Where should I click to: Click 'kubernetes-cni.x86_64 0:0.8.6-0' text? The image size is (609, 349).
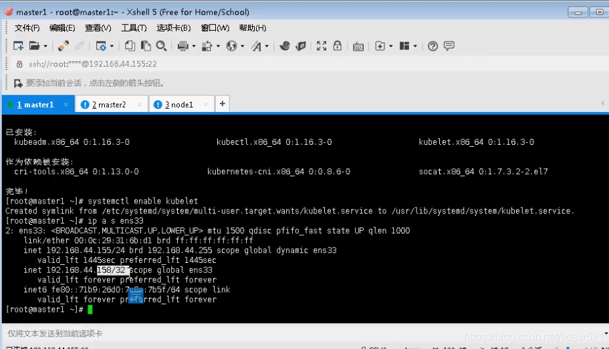[279, 171]
